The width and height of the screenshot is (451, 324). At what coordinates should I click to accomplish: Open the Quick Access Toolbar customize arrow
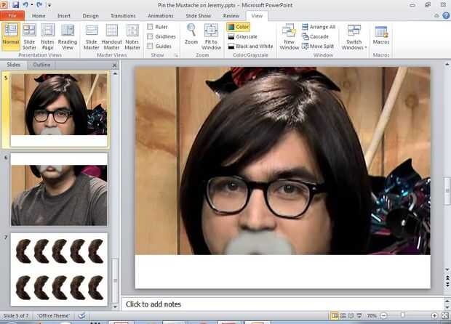[x=49, y=5]
